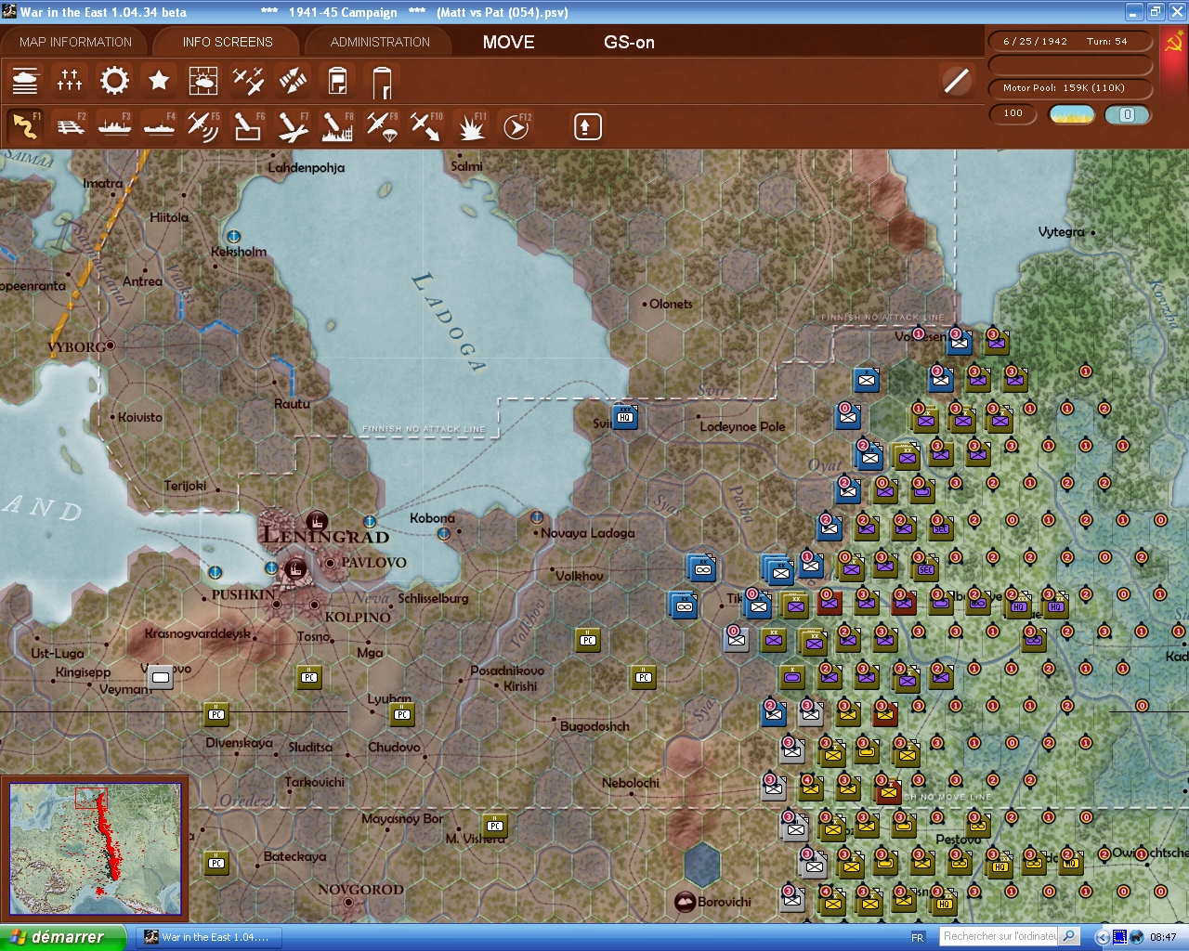The width and height of the screenshot is (1189, 951).
Task: Select F6 bomb unit mode
Action: coord(248,125)
